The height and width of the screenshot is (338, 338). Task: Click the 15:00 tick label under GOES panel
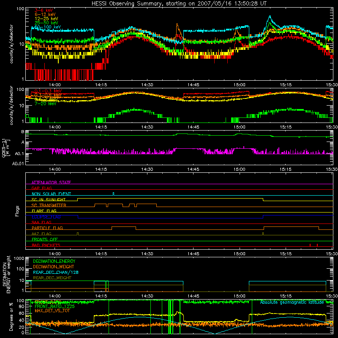[x=239, y=169]
